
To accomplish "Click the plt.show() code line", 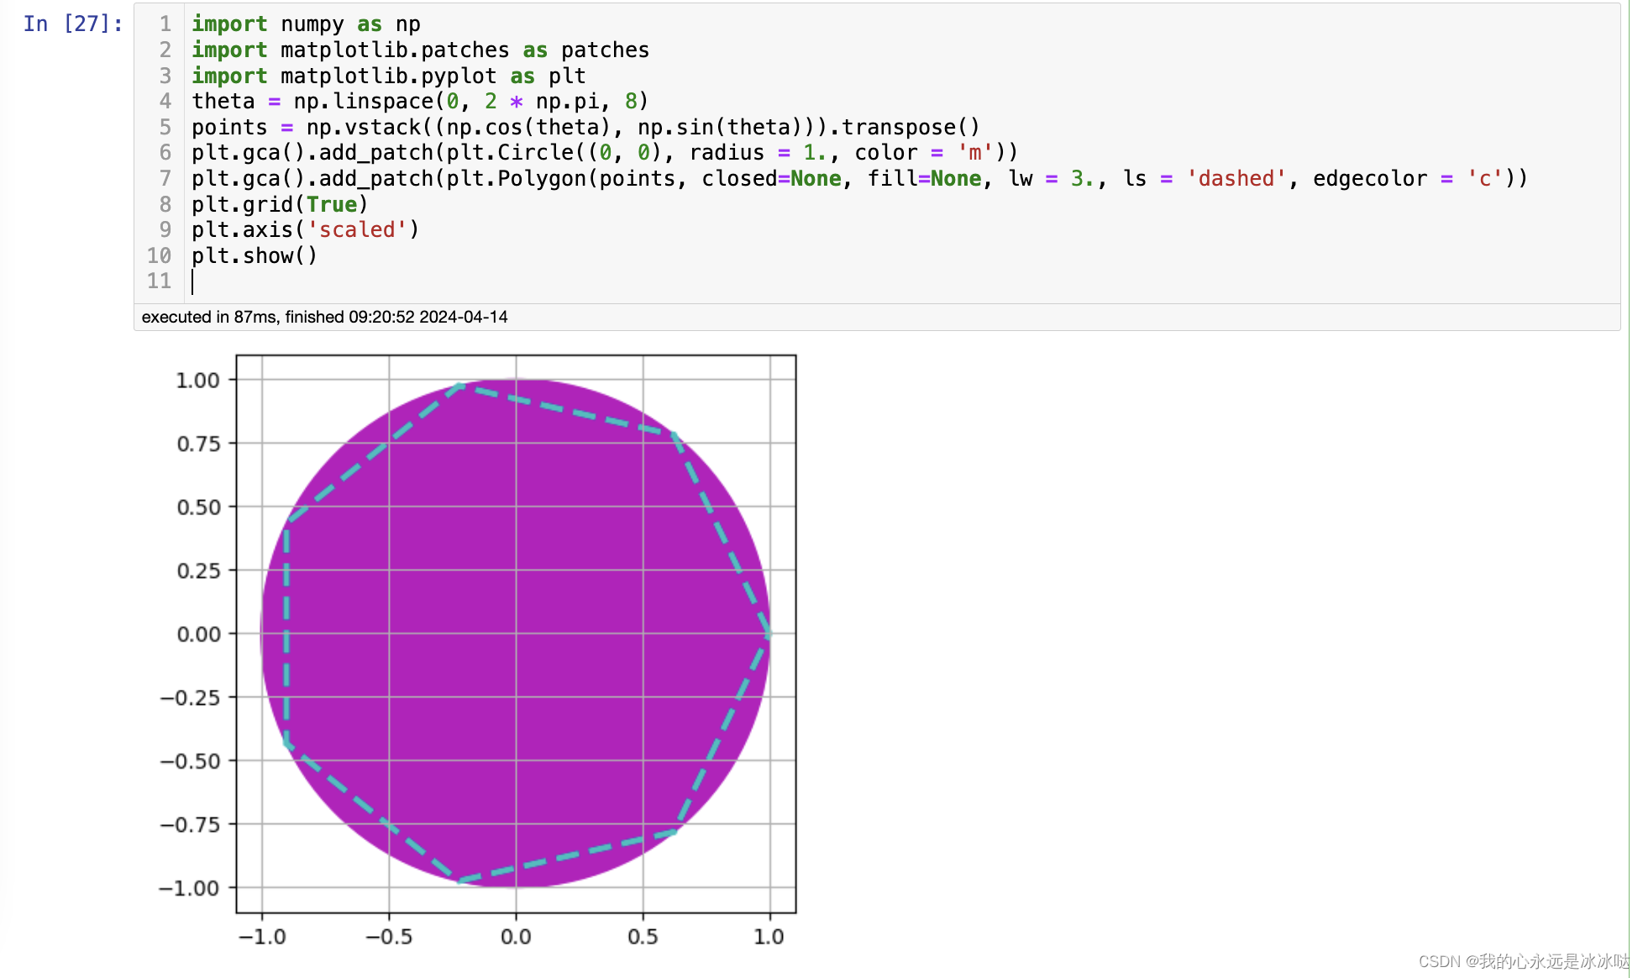I will pos(254,255).
